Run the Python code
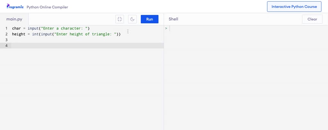 150,19
